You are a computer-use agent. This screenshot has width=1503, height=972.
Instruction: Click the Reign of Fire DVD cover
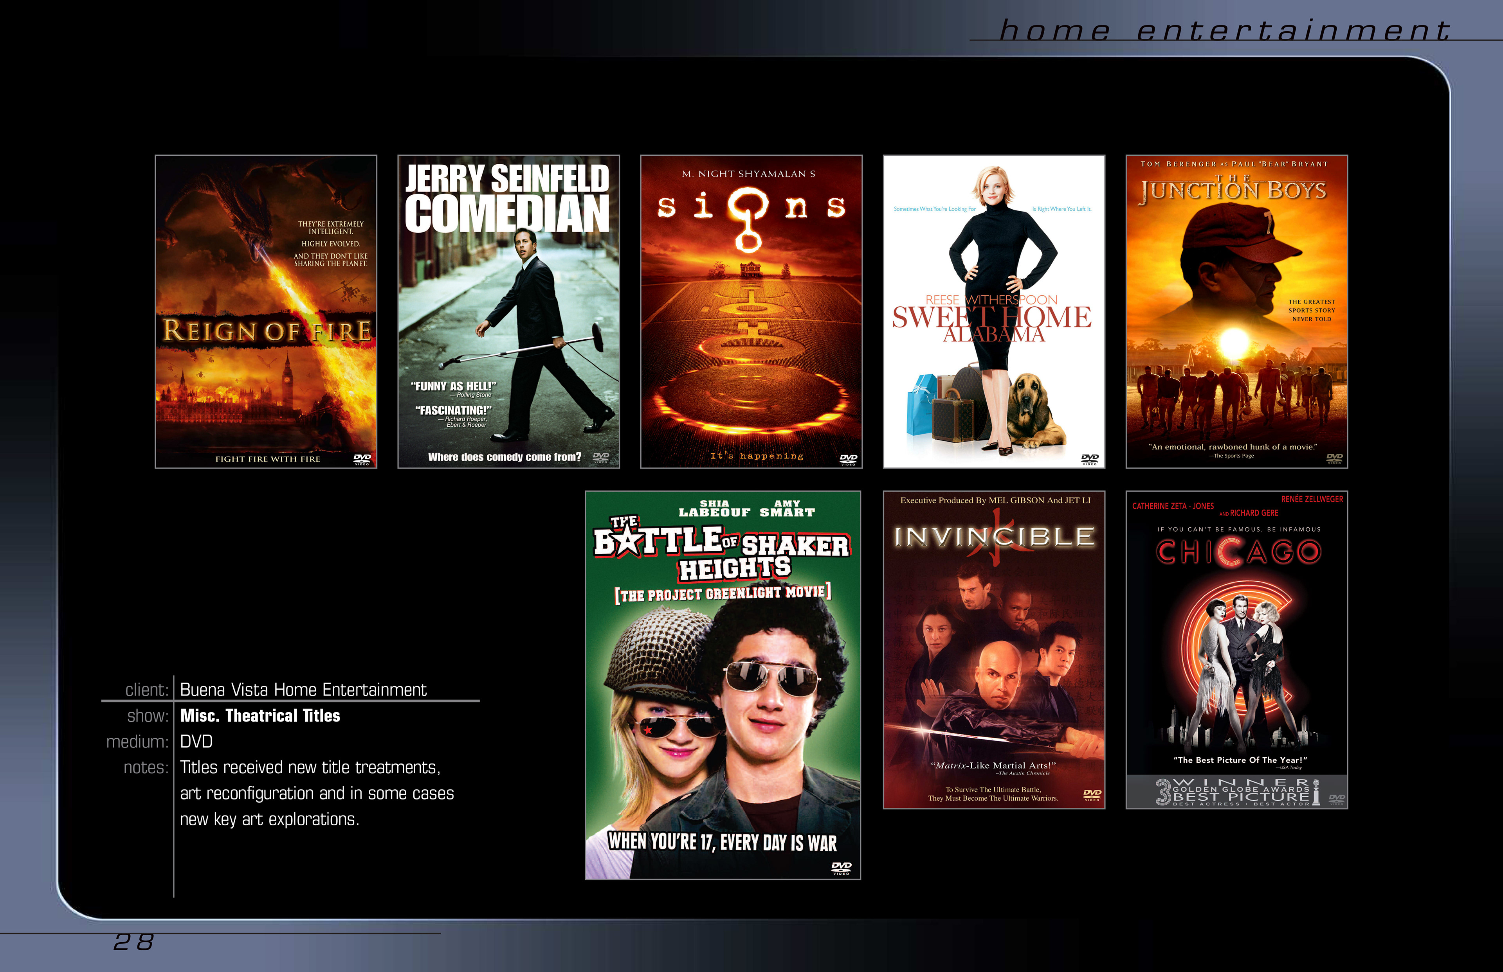[x=266, y=311]
